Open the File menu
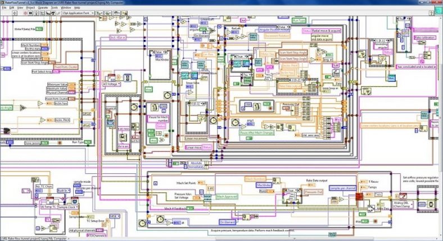Image resolution: width=443 pixels, height=241 pixels. coord(4,8)
